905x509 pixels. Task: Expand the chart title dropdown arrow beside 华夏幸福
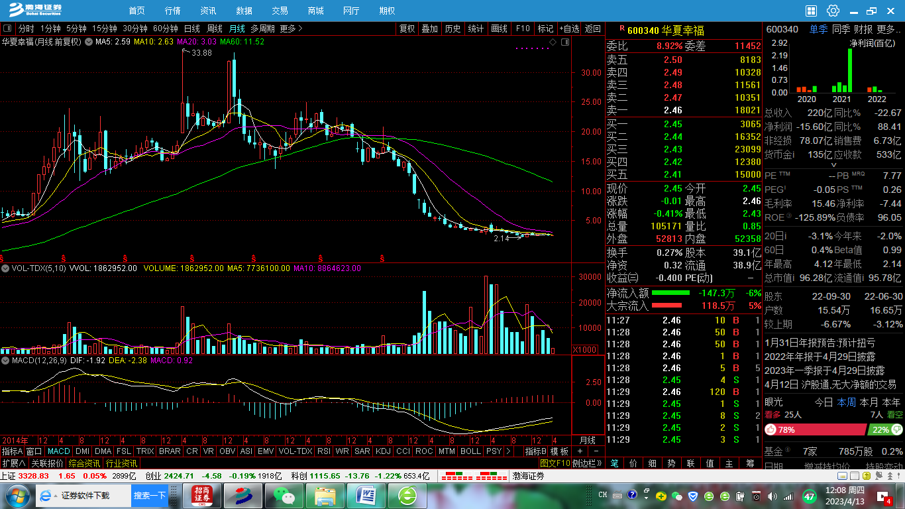[88, 41]
